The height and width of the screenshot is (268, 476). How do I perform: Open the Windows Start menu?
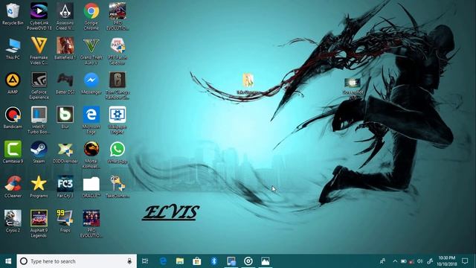pos(8,261)
